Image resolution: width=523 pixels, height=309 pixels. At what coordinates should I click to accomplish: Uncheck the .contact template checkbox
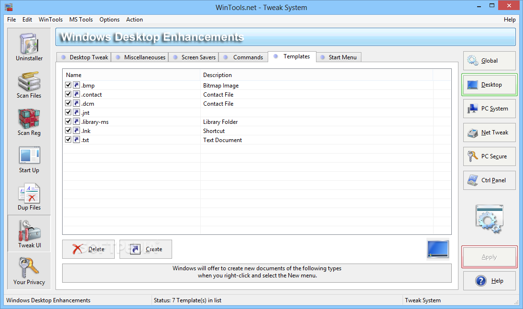click(x=68, y=94)
